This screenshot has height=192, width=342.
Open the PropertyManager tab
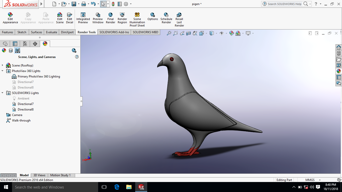(15, 44)
